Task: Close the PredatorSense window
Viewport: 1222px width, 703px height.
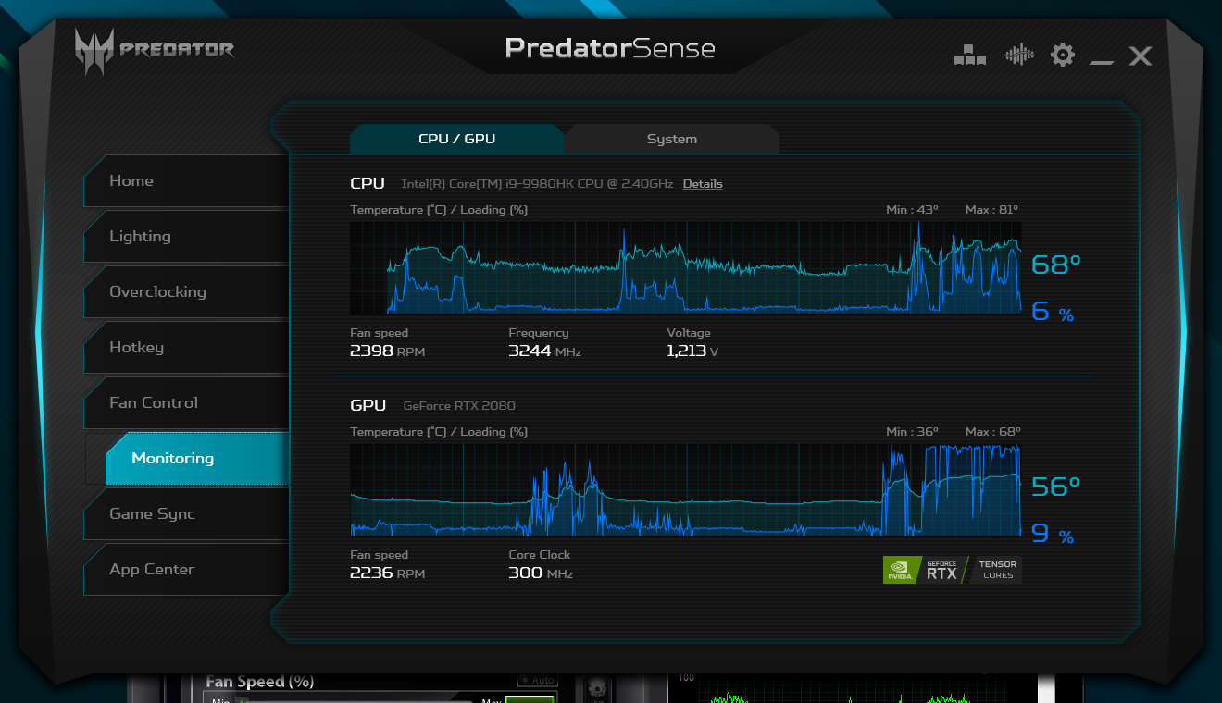Action: (1141, 56)
